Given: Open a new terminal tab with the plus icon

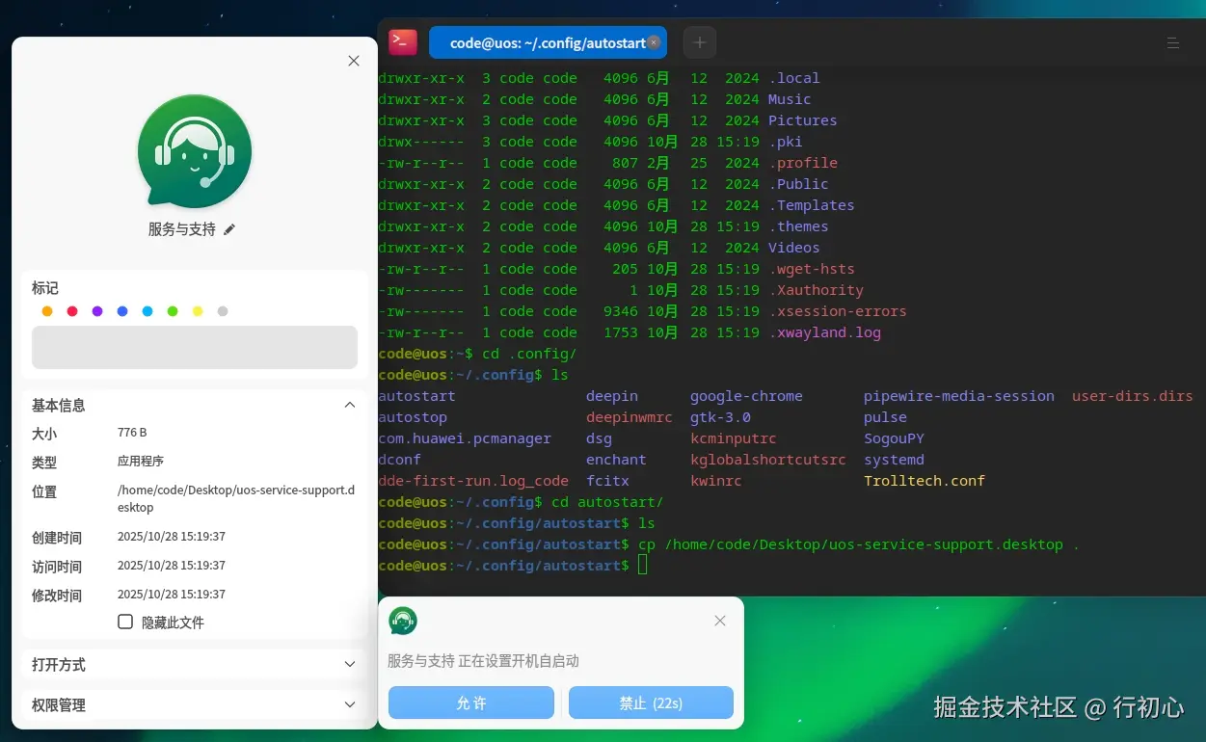Looking at the screenshot, I should 699,41.
